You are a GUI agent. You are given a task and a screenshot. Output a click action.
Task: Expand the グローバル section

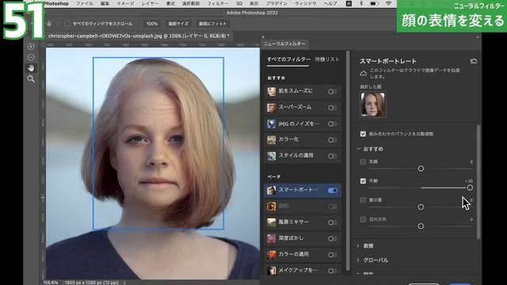pos(358,260)
